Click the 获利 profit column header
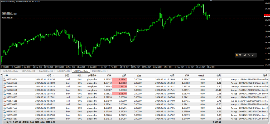The width and height of the screenshot is (270, 124). pyautogui.click(x=218, y=75)
